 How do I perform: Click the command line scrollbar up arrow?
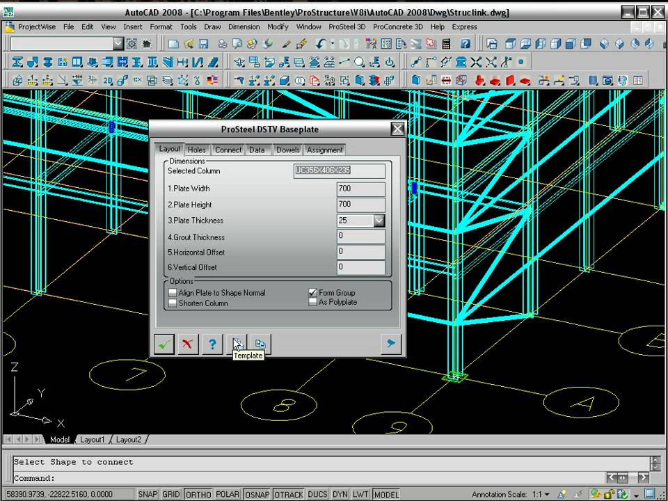(656, 460)
